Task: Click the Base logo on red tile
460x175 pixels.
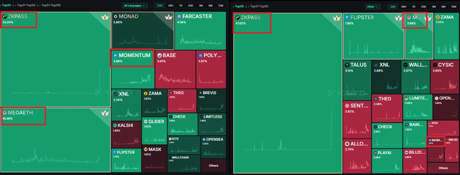Action: tap(159, 55)
